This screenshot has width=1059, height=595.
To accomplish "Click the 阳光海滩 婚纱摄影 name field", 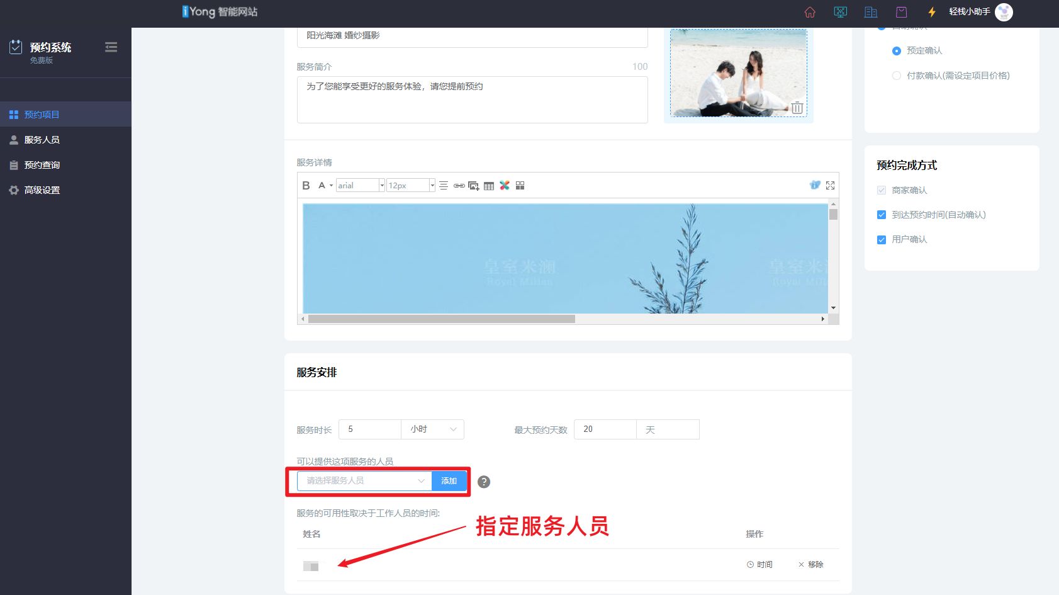I will (x=473, y=37).
